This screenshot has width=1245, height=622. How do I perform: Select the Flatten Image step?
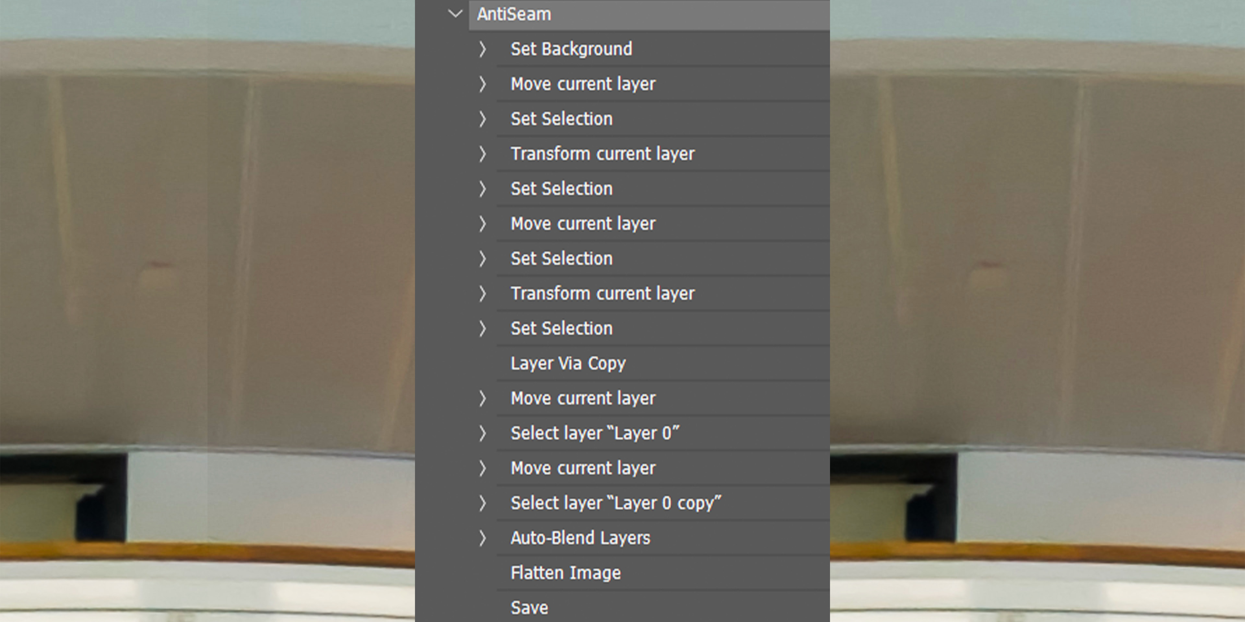(x=565, y=573)
